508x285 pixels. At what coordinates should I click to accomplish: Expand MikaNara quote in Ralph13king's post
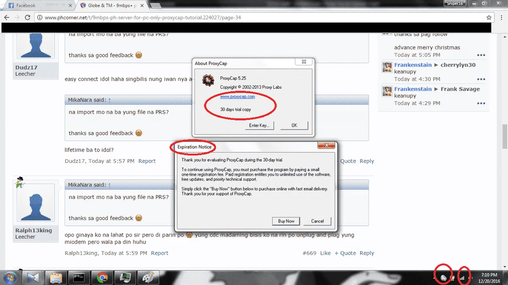click(x=110, y=185)
